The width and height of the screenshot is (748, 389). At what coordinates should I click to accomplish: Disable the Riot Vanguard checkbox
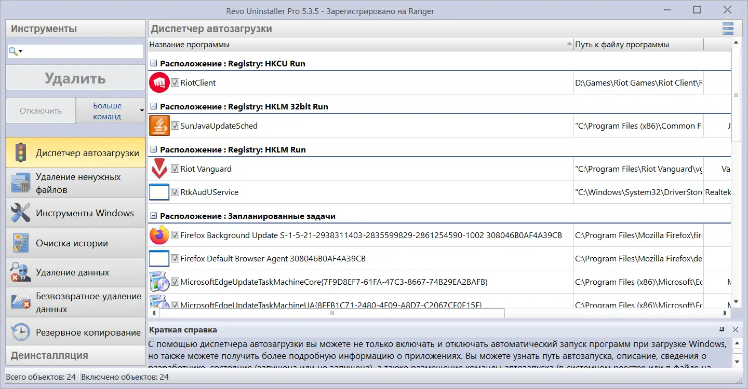(175, 168)
